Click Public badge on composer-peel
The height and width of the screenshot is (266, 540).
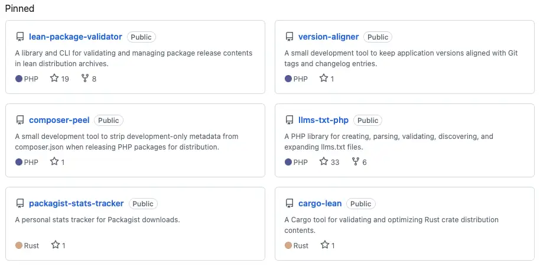(x=109, y=120)
